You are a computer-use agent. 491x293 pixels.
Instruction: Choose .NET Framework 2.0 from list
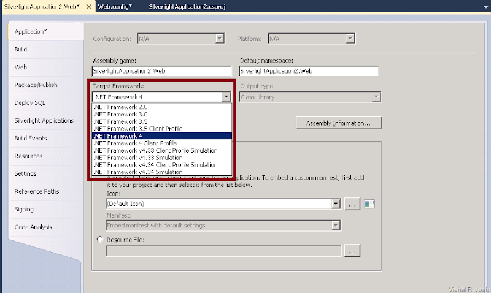pos(162,107)
